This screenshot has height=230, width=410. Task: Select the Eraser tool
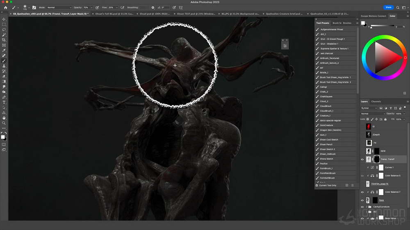tap(4, 76)
